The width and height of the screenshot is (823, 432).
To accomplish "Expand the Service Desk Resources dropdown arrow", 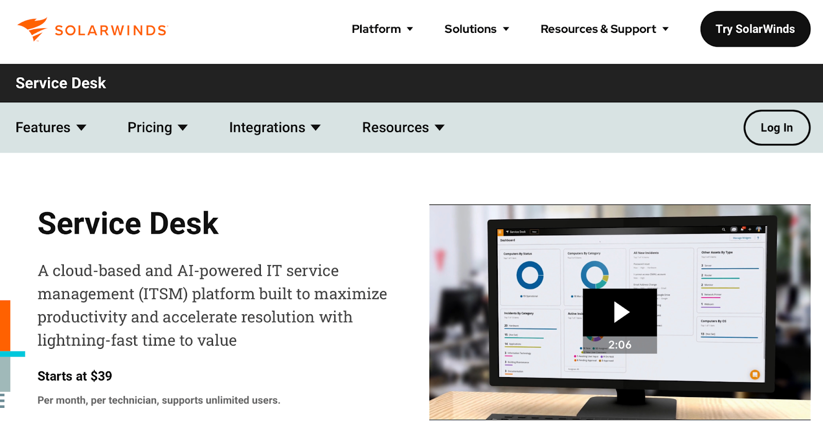I will point(439,128).
